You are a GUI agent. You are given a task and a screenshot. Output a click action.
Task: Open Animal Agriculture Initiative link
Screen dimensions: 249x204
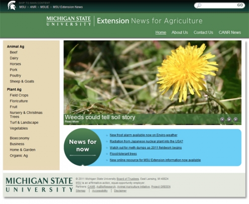133,187
